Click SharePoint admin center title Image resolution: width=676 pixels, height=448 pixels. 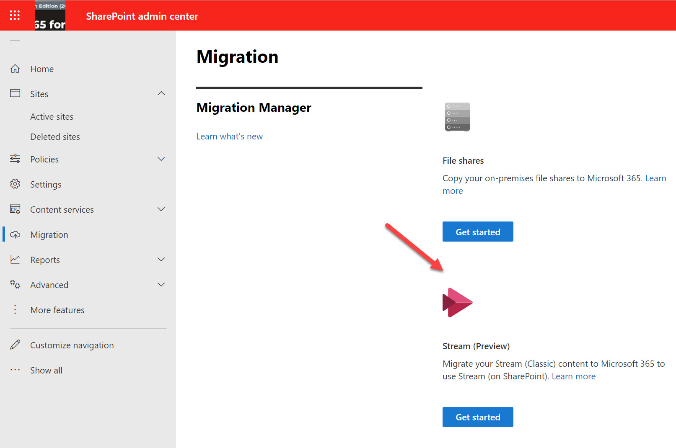tap(142, 16)
